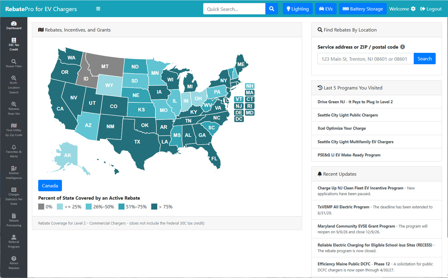Toggle the hamburger menu icon
The image size is (448, 278).
pyautogui.click(x=98, y=9)
